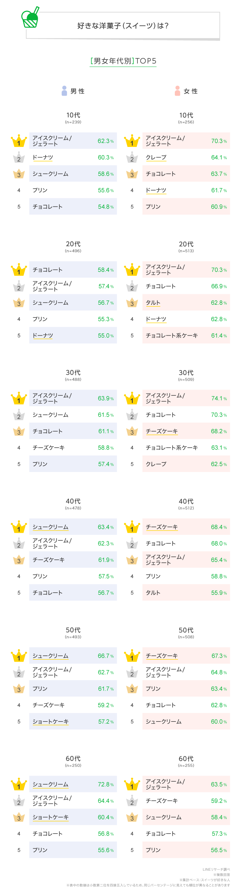This screenshot has height=896, width=246.
Task: Click the pink female person icon
Action: pyautogui.click(x=177, y=91)
